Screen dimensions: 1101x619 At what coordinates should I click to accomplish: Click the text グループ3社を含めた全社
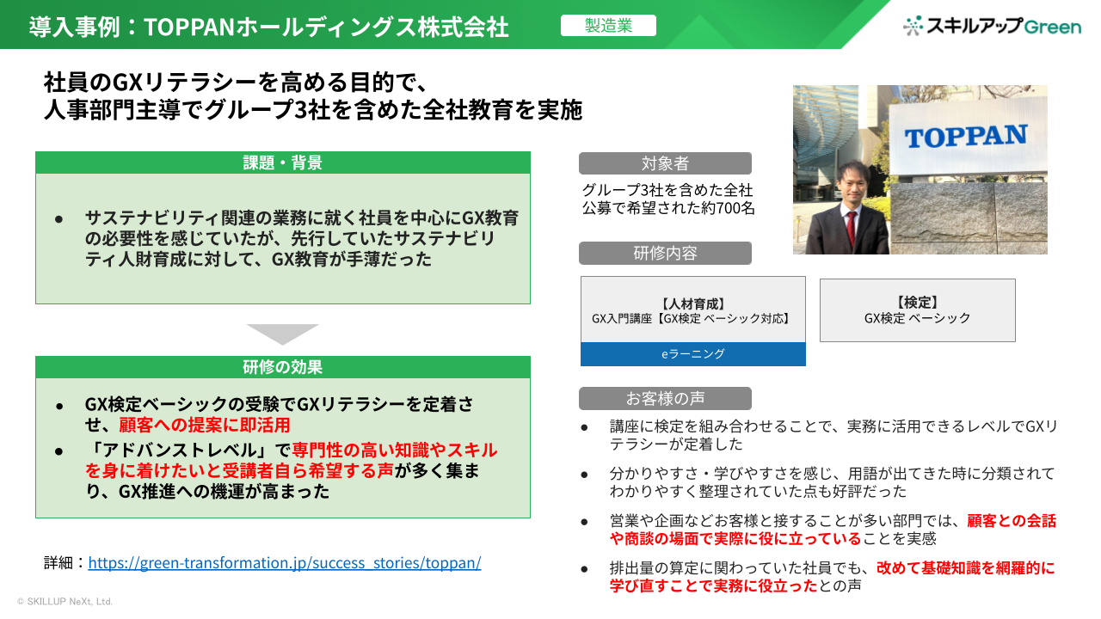coord(667,190)
